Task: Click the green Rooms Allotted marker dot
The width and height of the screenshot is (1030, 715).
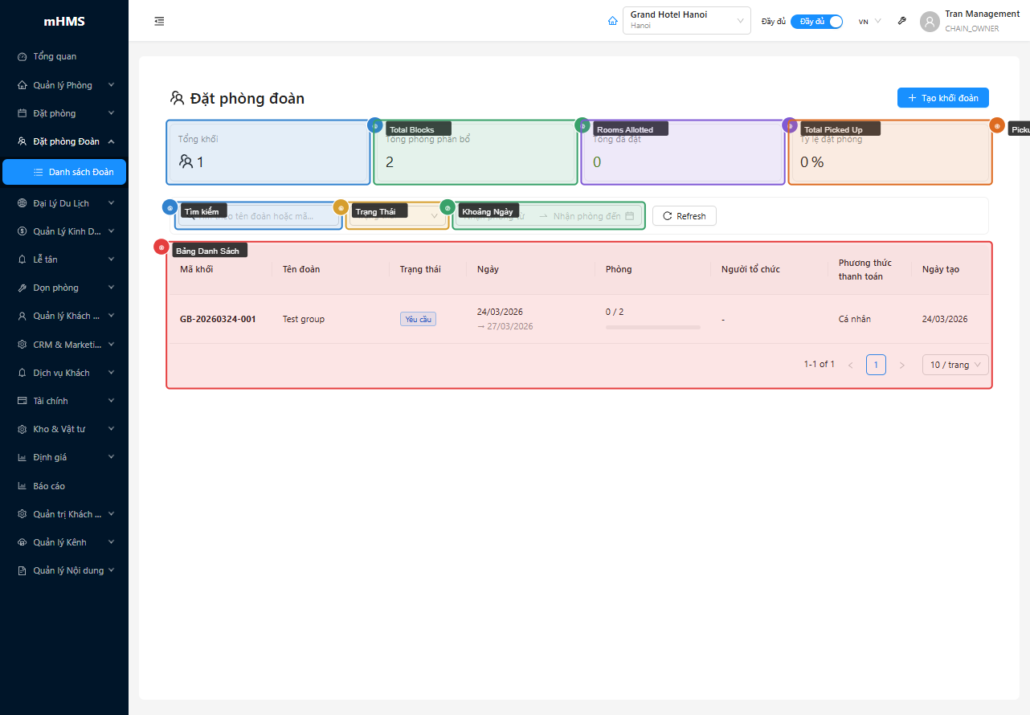Action: (582, 125)
